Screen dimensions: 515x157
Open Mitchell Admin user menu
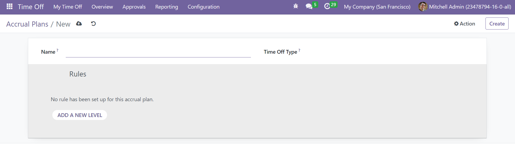coord(465,7)
